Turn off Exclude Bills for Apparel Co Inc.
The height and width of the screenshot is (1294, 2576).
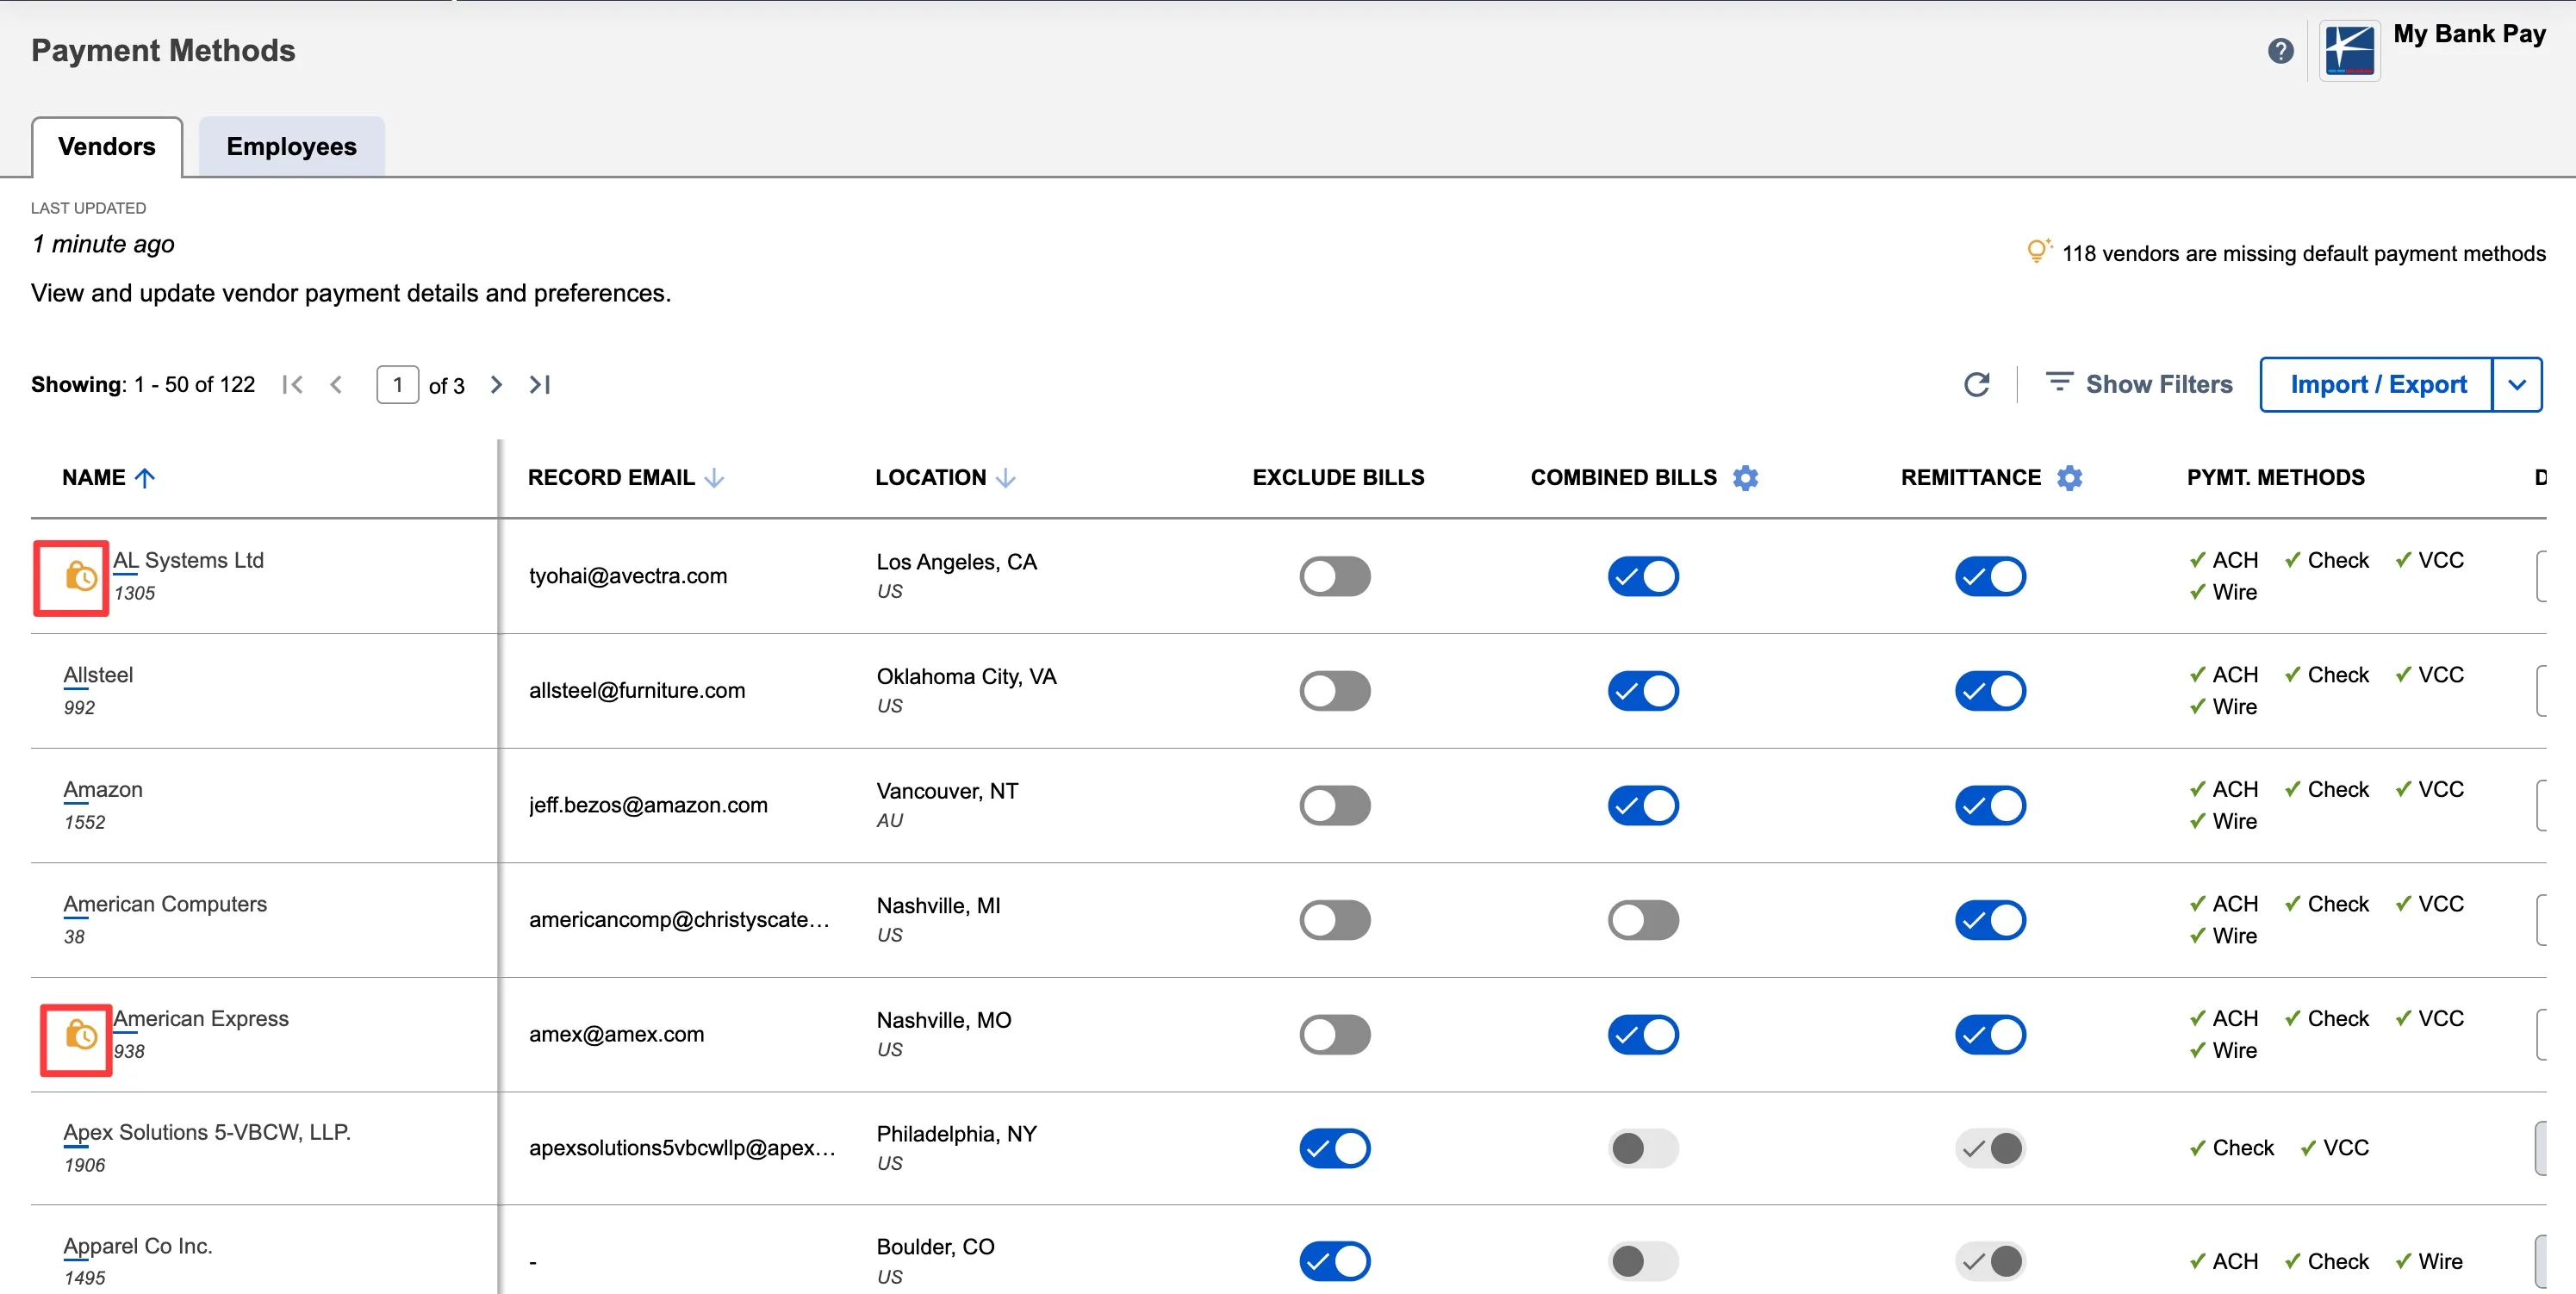click(1334, 1261)
